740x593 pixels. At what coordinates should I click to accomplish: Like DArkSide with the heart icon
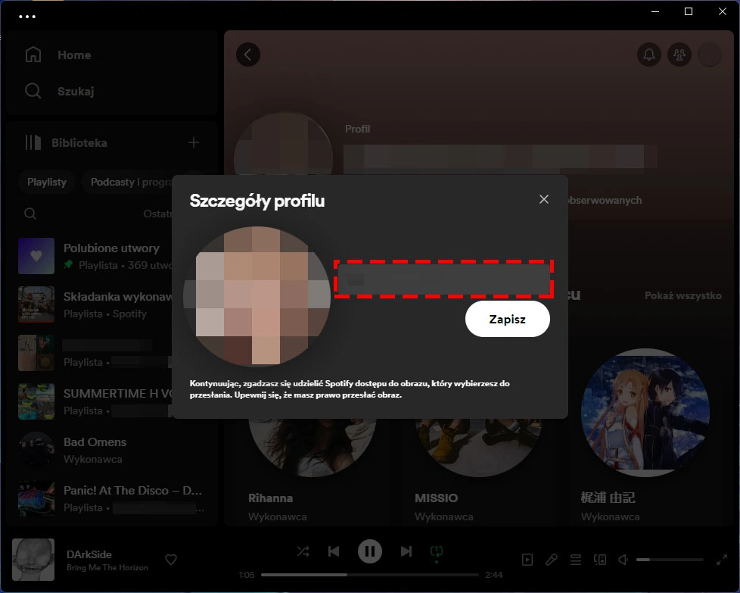171,560
